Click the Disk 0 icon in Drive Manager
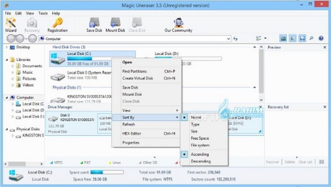 click(53, 119)
